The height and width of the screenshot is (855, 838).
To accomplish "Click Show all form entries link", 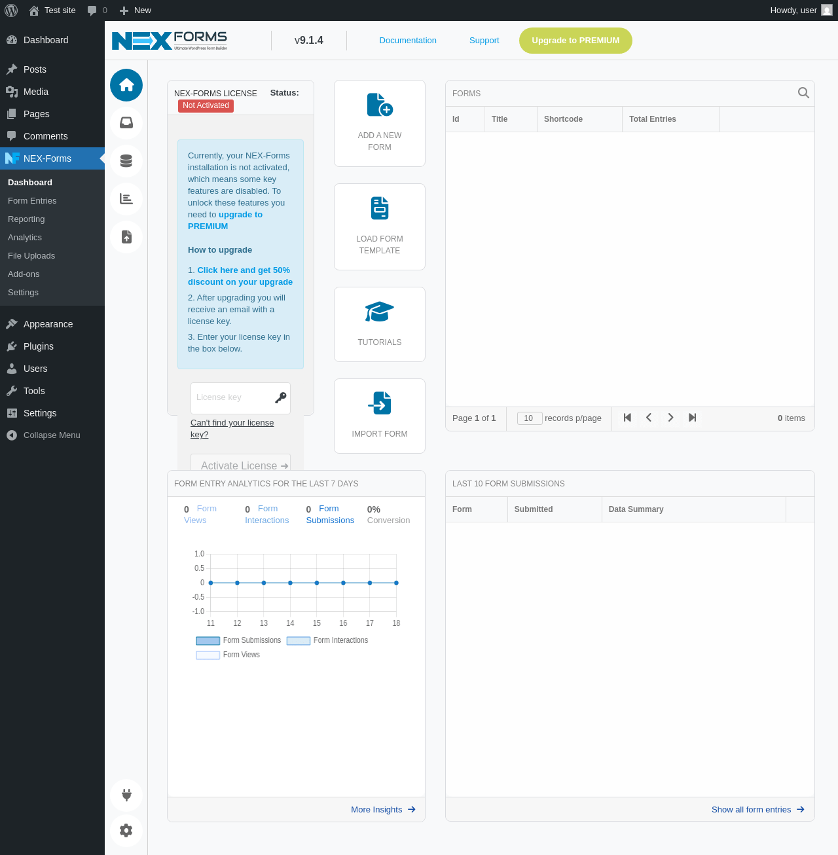I will (x=758, y=810).
